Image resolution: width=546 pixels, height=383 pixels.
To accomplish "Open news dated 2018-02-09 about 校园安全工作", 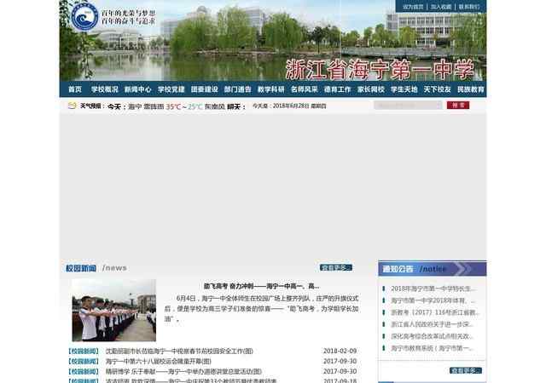I will pos(179,351).
